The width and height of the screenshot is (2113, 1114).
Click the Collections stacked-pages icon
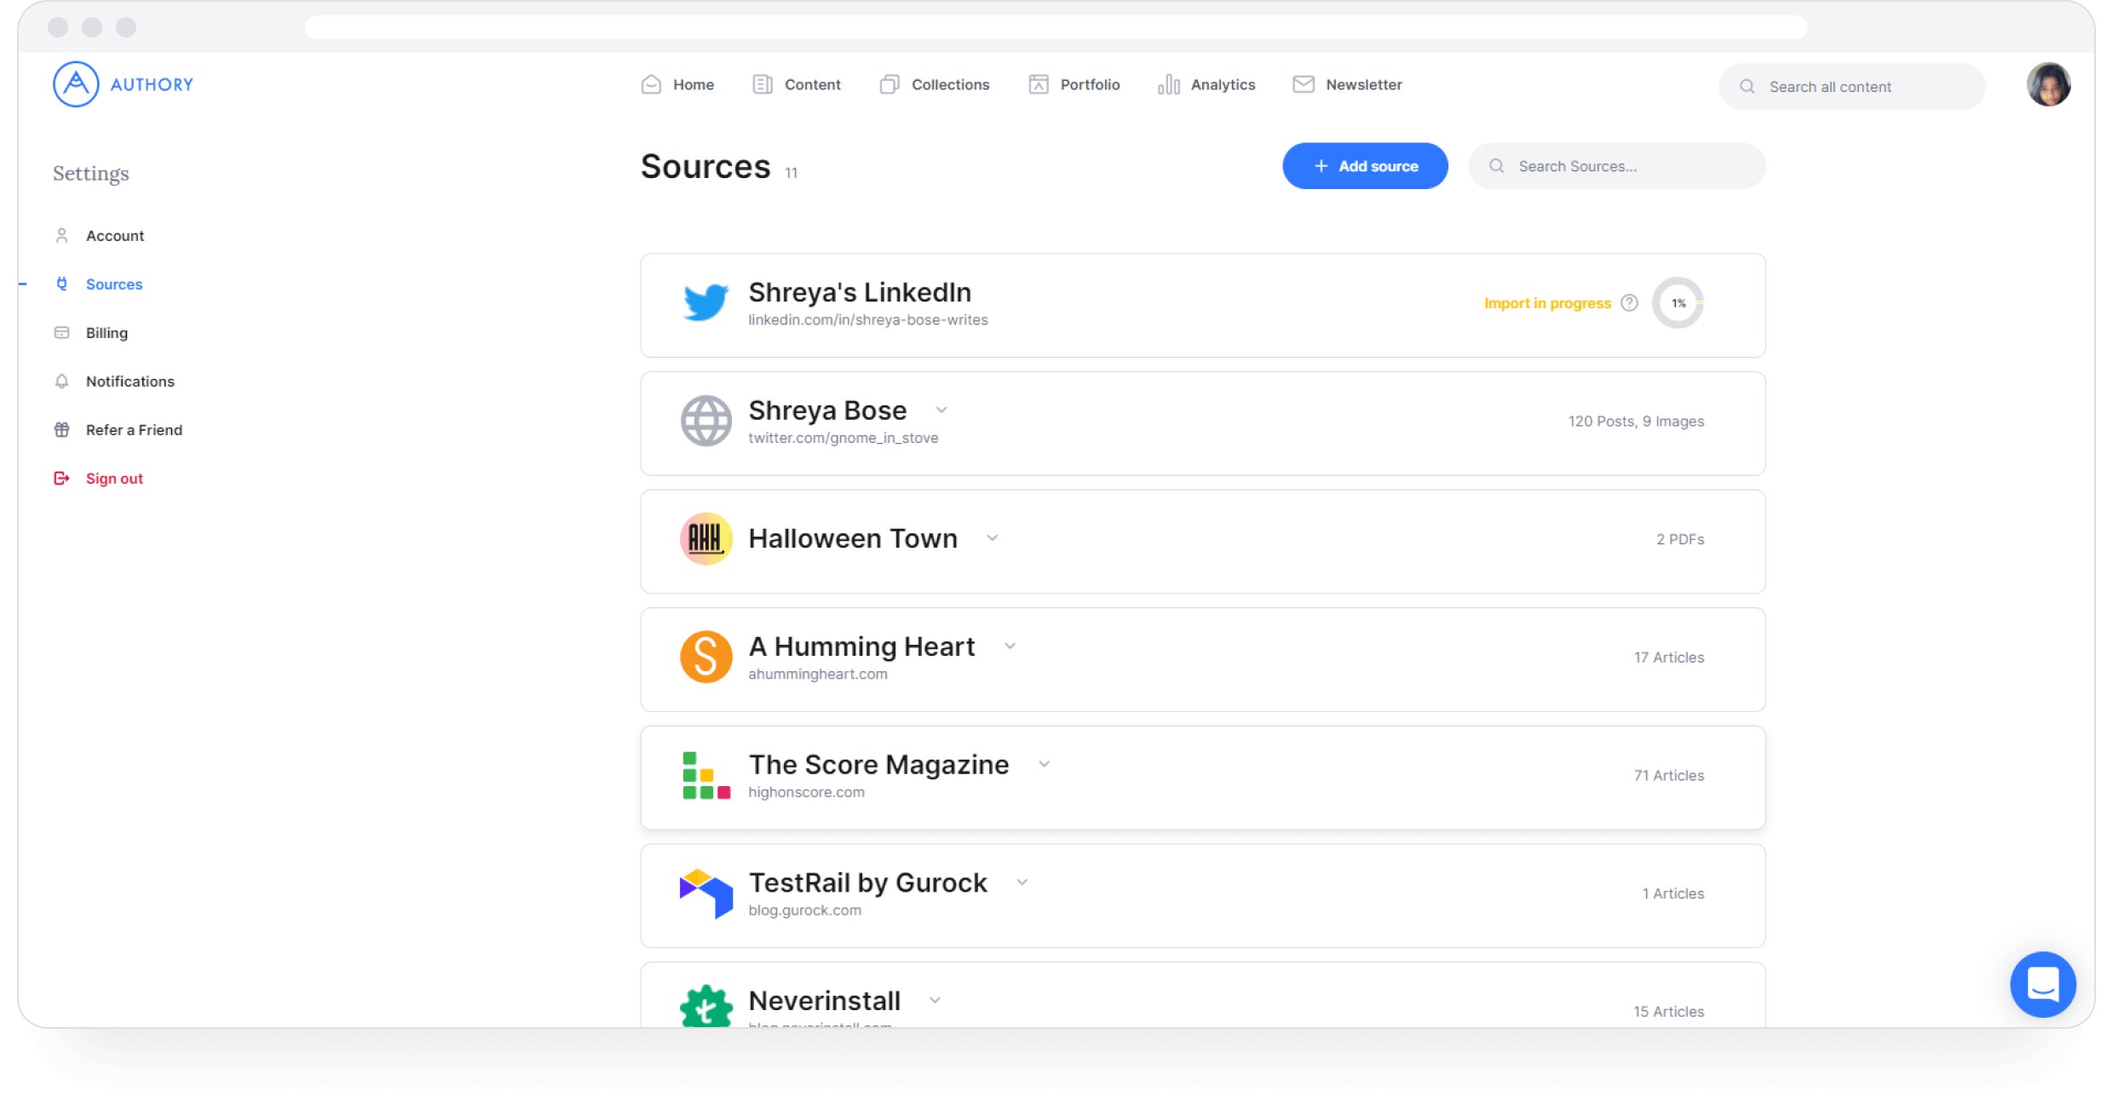tap(890, 84)
